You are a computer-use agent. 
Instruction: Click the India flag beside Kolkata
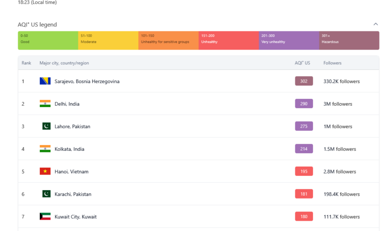click(x=45, y=149)
